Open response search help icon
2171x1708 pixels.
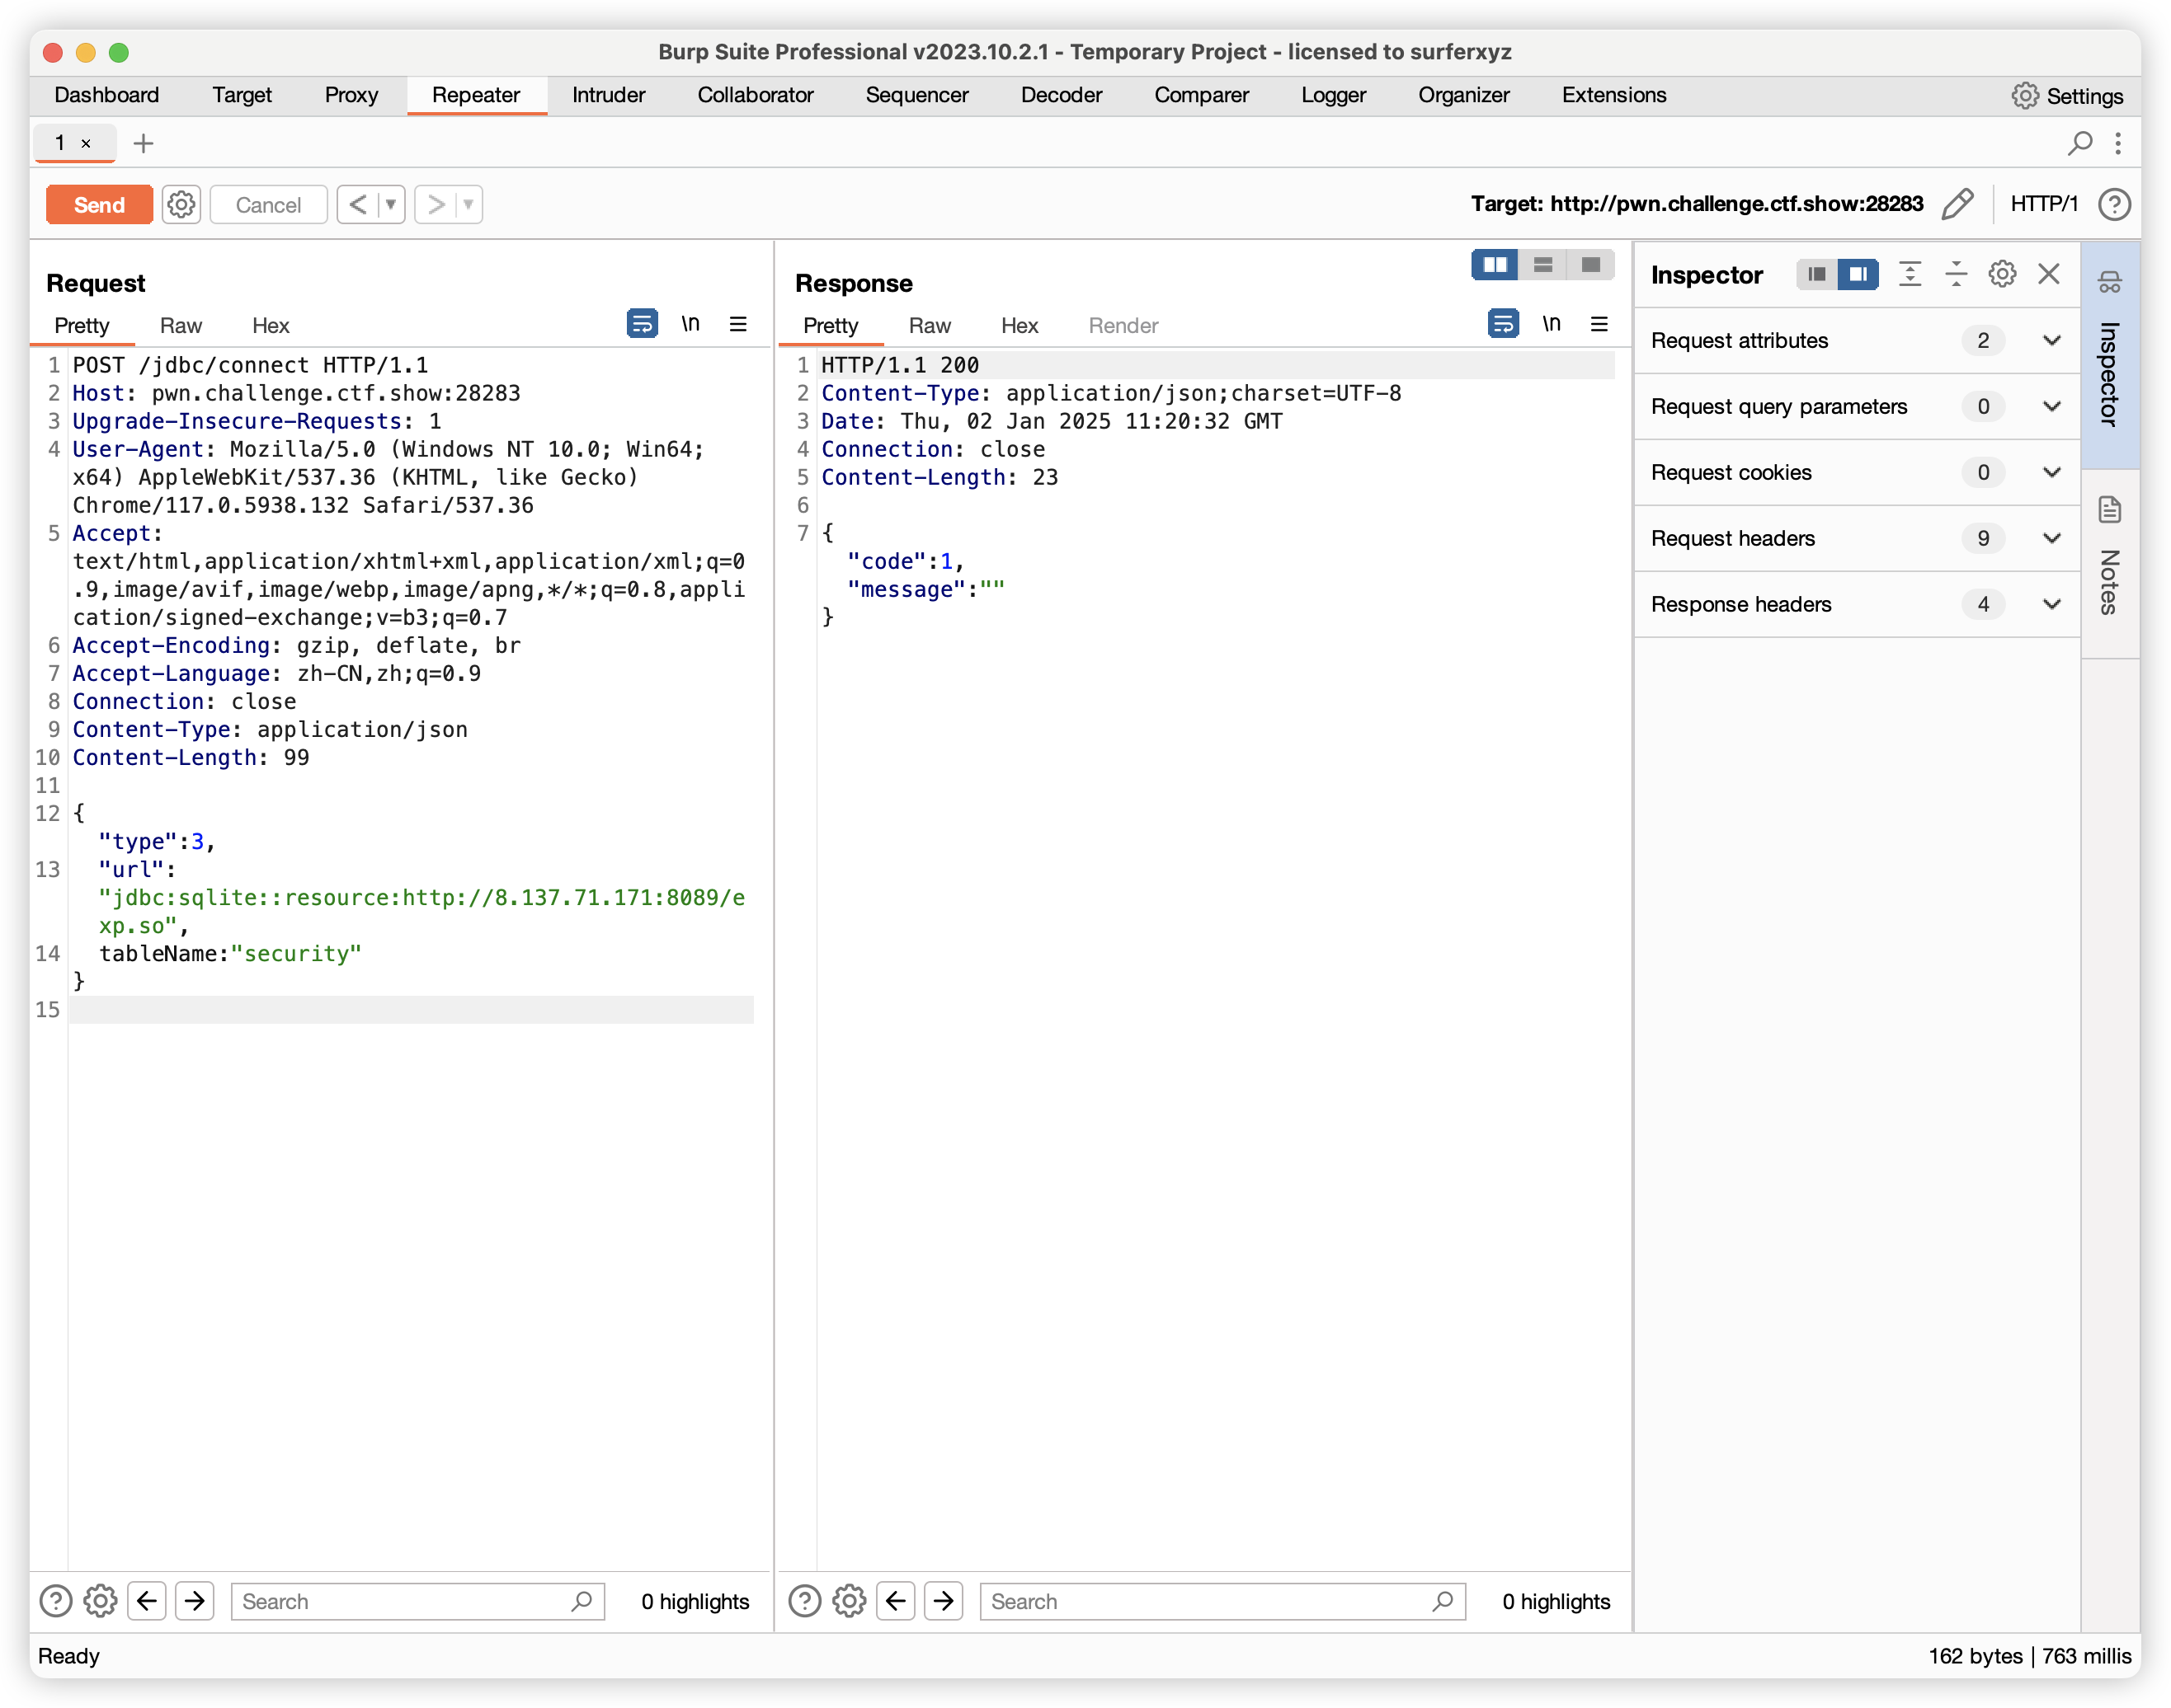804,1601
